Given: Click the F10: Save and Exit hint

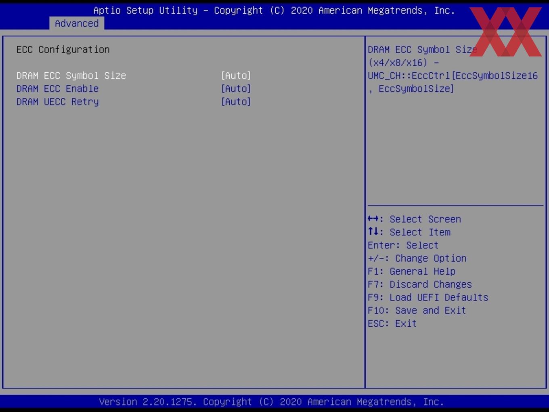Looking at the screenshot, I should click(x=417, y=310).
